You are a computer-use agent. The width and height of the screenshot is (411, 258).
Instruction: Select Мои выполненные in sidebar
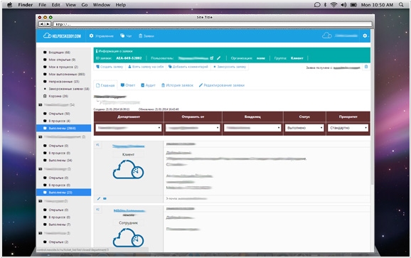click(64, 75)
